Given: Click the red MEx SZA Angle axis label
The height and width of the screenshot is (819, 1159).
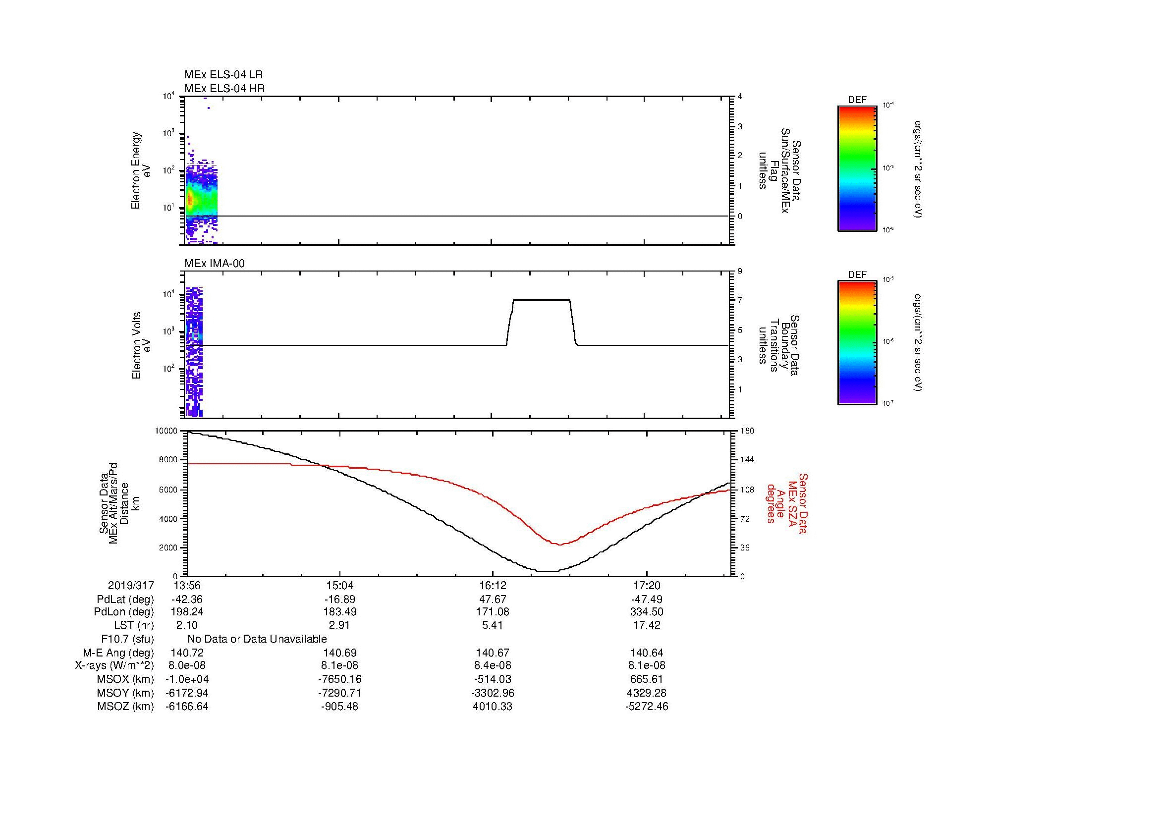Looking at the screenshot, I should click(786, 503).
